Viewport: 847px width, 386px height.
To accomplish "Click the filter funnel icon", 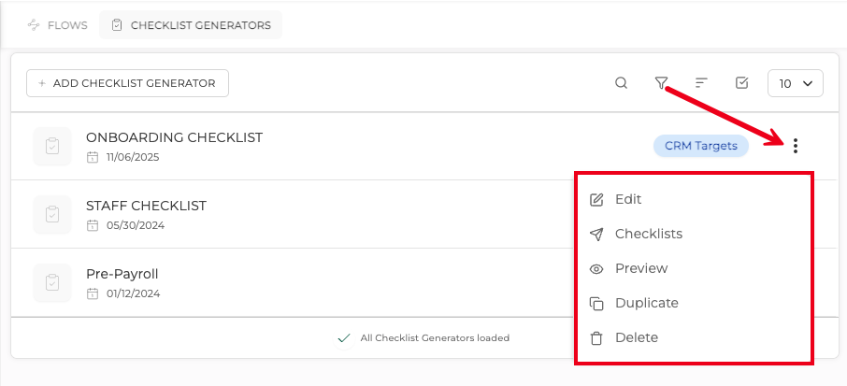I will pos(661,83).
